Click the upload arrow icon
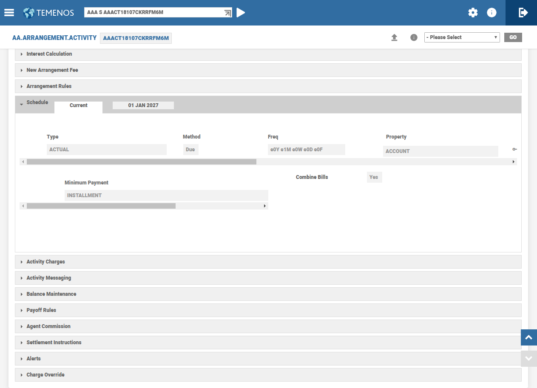Viewport: 537px width, 388px height. click(x=394, y=37)
